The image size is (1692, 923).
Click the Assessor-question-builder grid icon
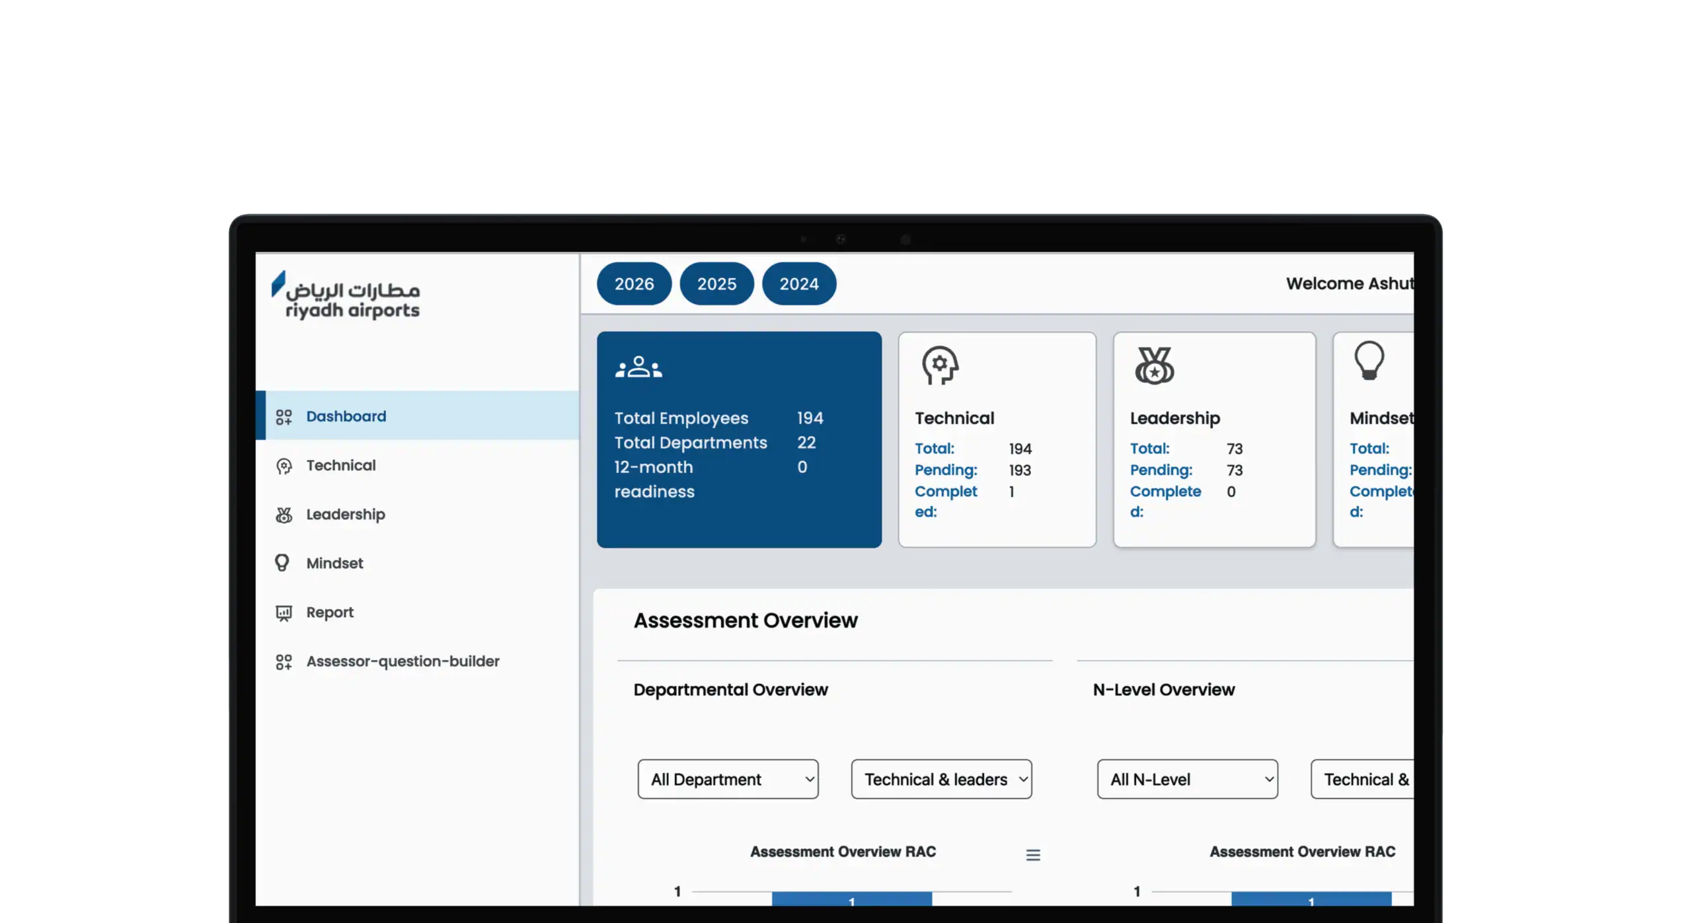pos(284,661)
